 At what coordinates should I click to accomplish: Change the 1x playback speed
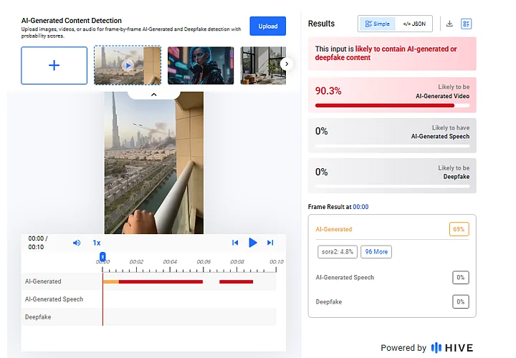(97, 243)
